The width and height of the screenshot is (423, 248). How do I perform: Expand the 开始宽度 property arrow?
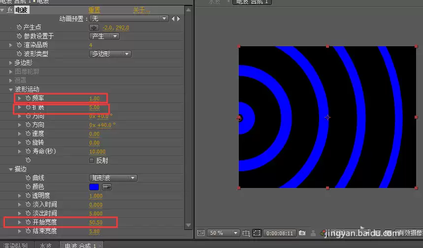pyautogui.click(x=19, y=222)
